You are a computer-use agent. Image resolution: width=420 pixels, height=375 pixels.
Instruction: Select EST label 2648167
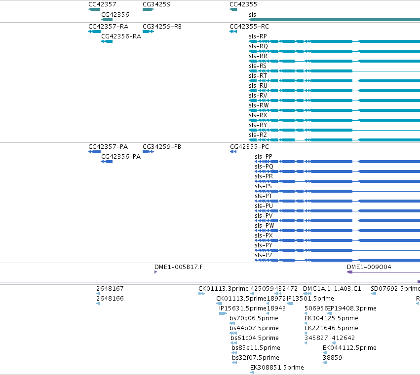[x=110, y=289]
